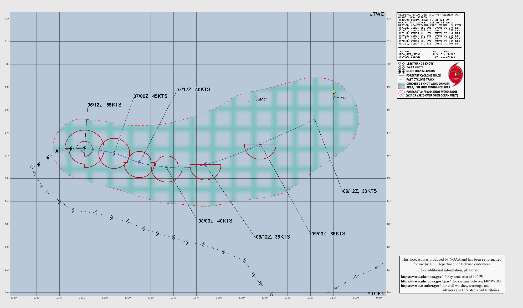
Task: Click the 09/00Z, 35KTS forecast label
Action: (328, 234)
